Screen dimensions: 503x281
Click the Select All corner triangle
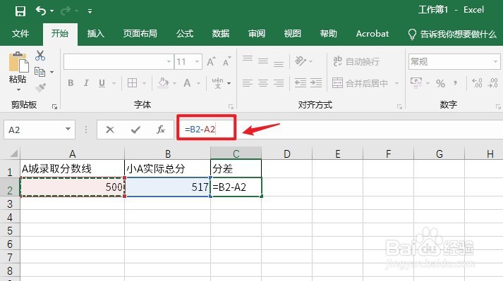pos(13,154)
